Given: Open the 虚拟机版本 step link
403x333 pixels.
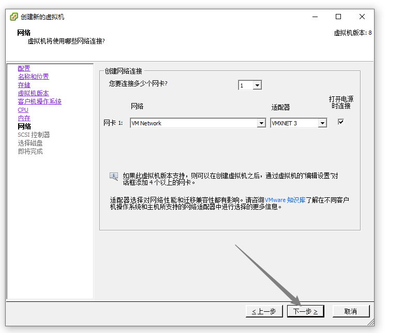Looking at the screenshot, I should point(34,93).
